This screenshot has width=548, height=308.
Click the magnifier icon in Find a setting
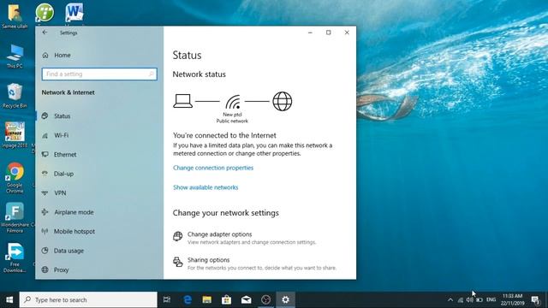[x=152, y=74]
